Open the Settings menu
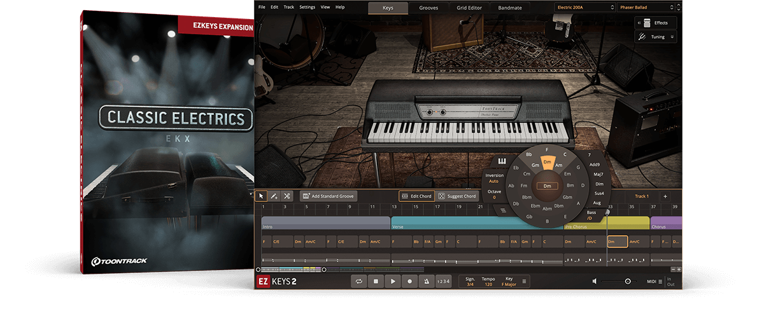 (307, 7)
